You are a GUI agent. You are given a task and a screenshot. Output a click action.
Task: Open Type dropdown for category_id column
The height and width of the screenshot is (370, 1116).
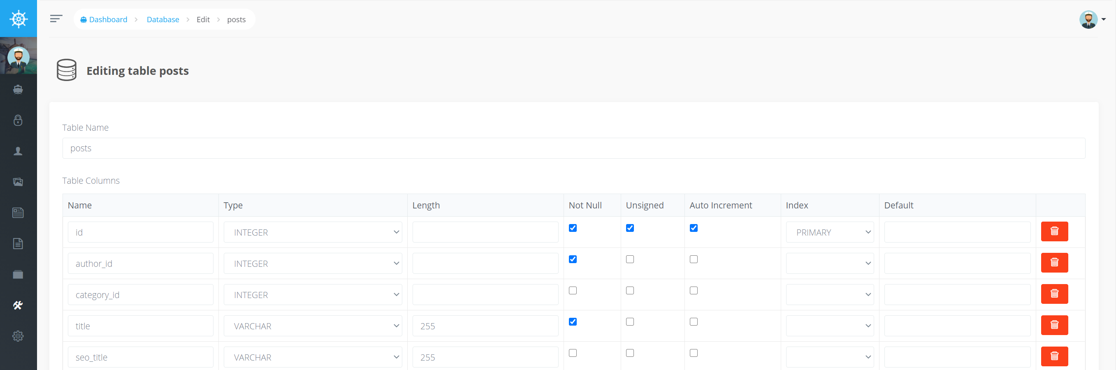pos(313,295)
